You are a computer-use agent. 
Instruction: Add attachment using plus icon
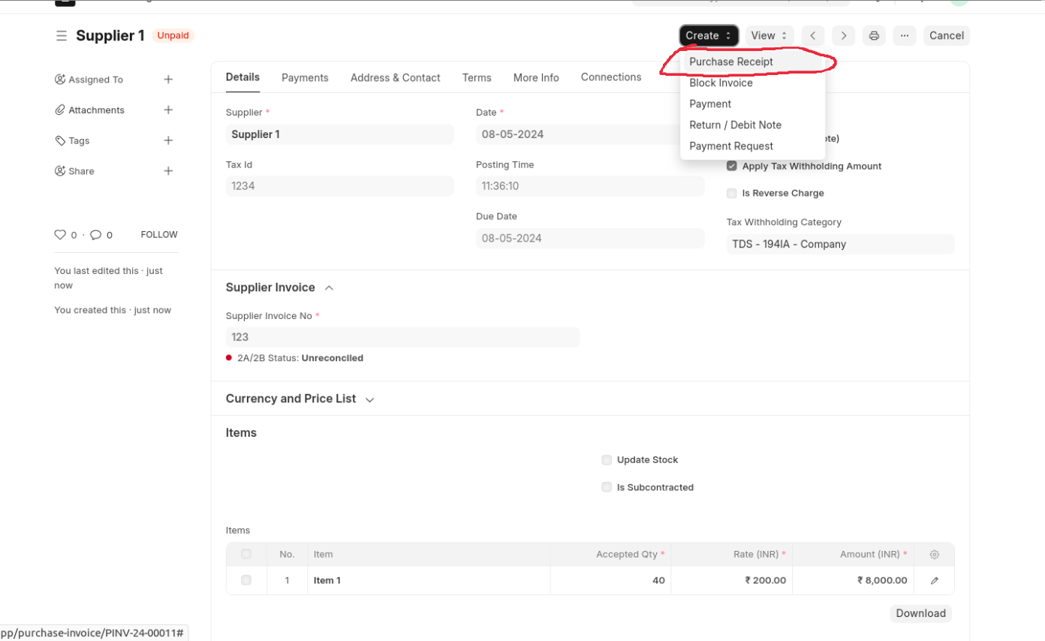tap(168, 110)
